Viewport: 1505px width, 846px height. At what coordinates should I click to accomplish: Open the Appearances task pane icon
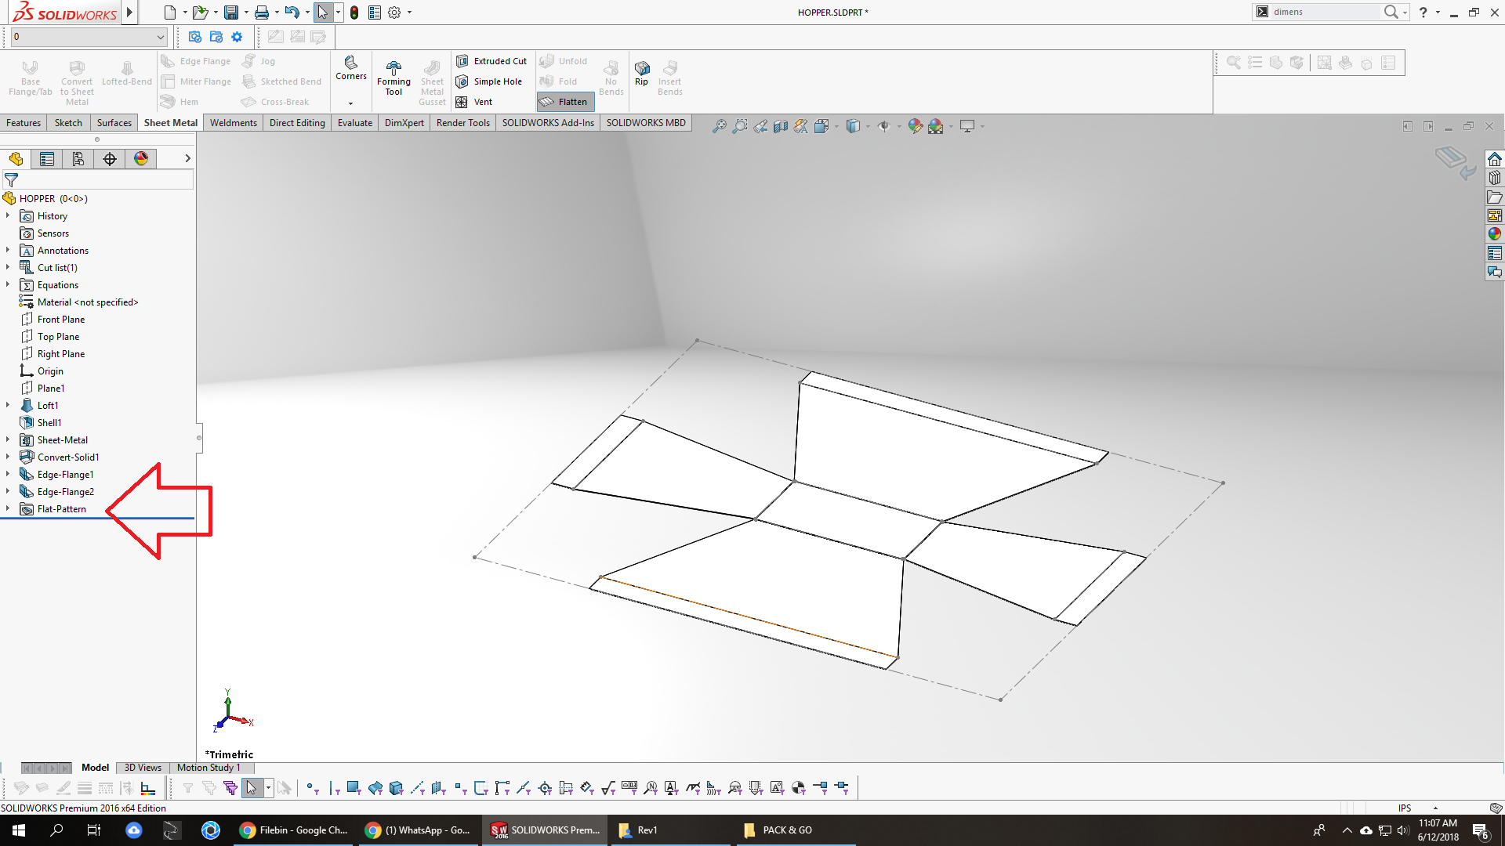coord(1495,233)
